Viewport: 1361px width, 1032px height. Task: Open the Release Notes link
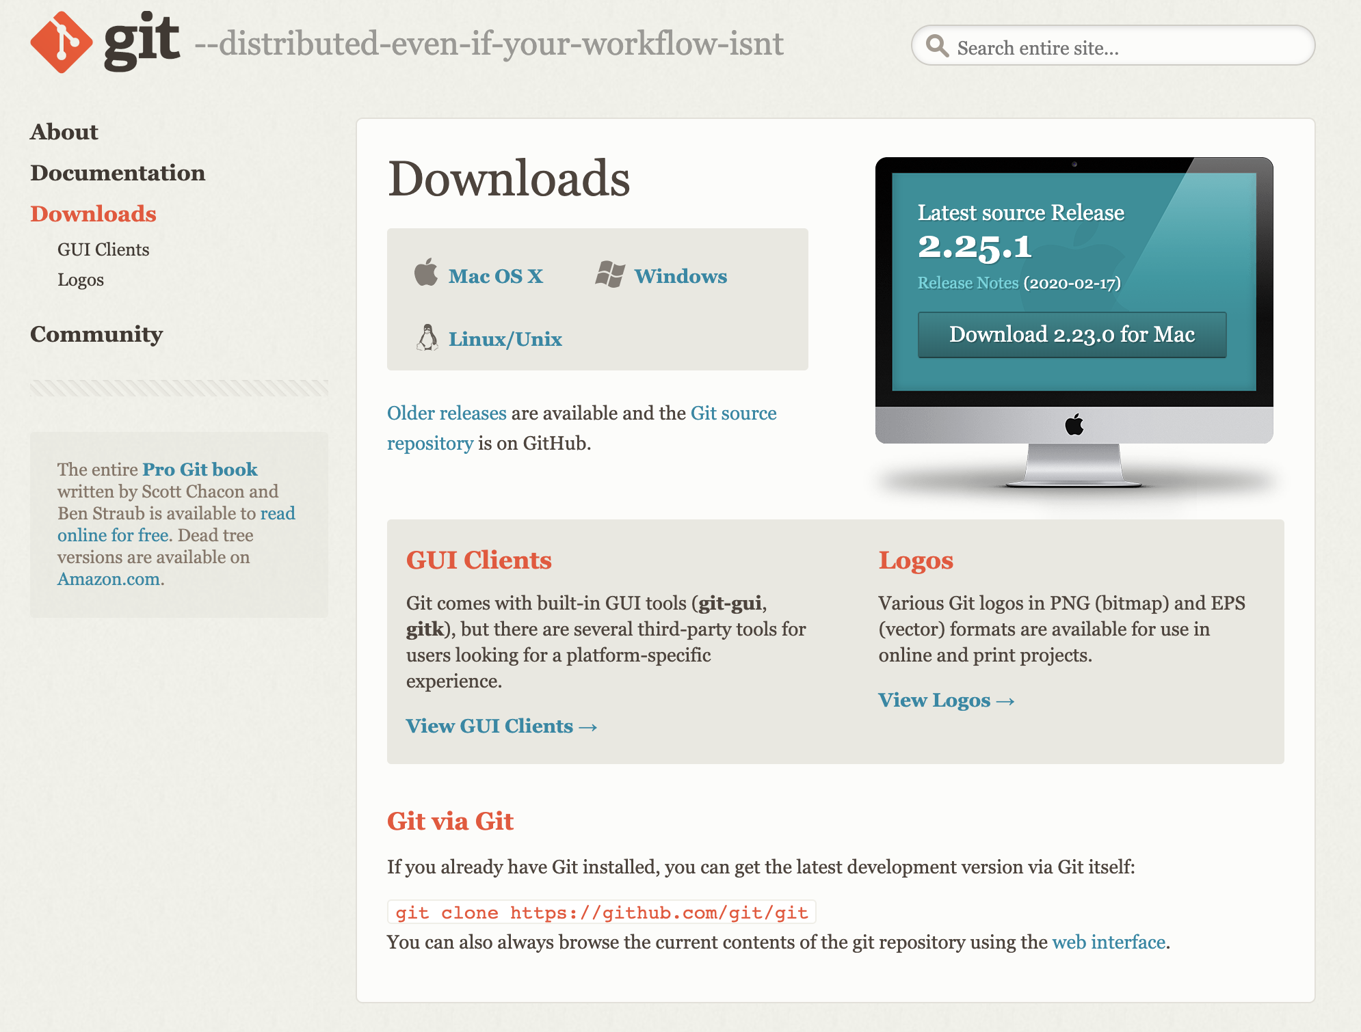pos(968,283)
